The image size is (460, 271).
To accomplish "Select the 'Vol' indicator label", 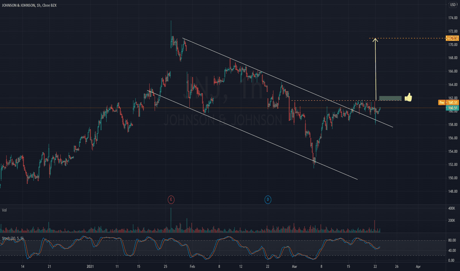I will (4, 210).
